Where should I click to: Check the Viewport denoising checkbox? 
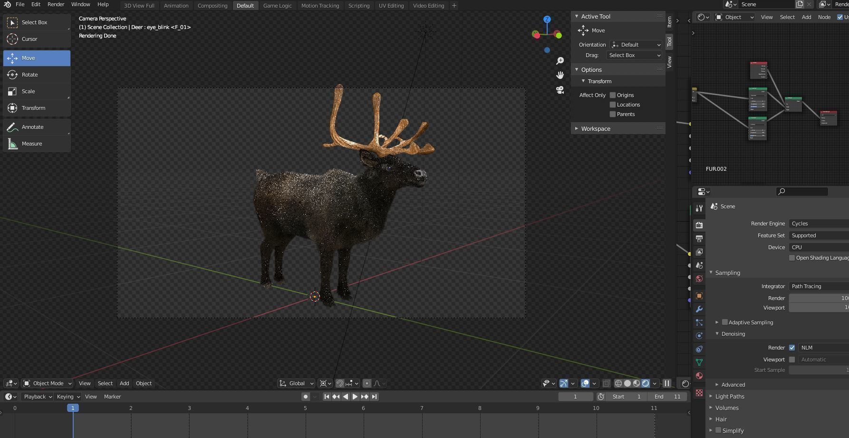pos(792,360)
